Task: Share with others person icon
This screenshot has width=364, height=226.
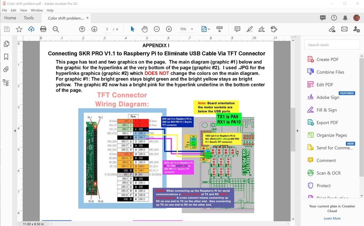Action: pos(356,29)
